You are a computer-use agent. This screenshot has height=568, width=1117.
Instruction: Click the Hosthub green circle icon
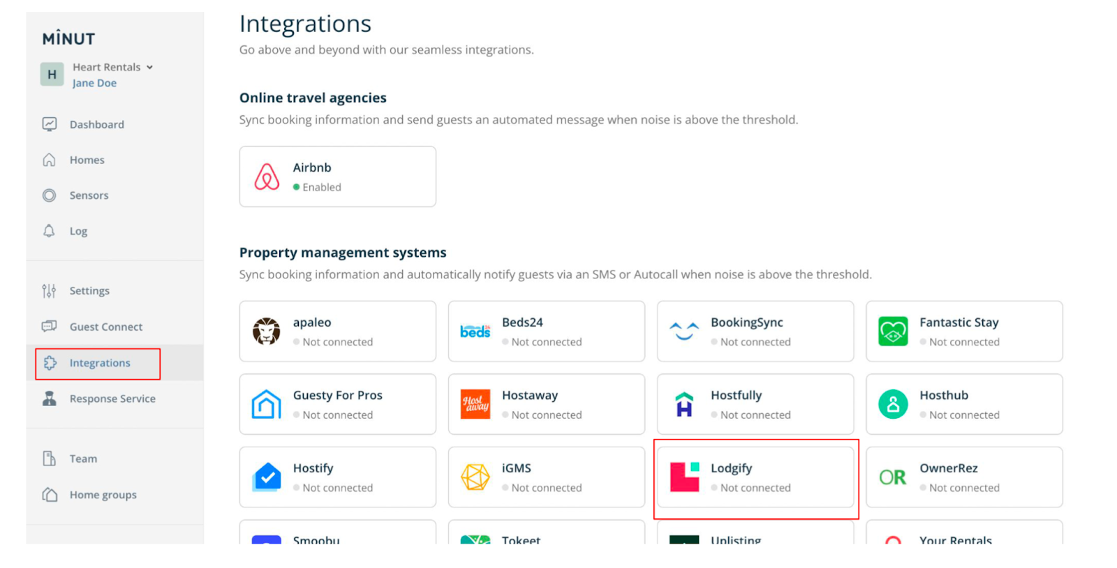(x=893, y=404)
